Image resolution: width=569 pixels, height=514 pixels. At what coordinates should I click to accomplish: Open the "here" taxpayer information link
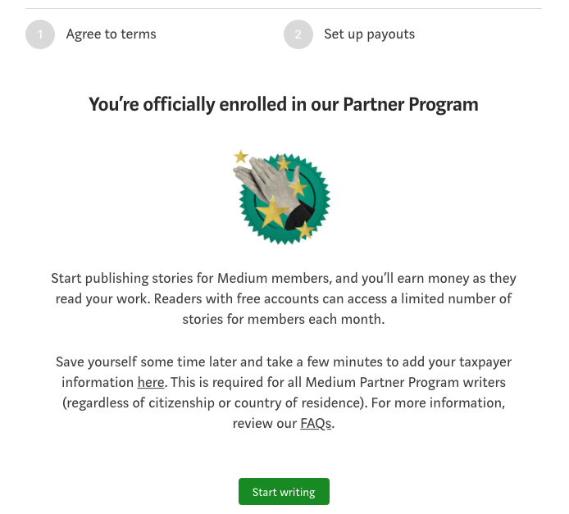point(151,382)
